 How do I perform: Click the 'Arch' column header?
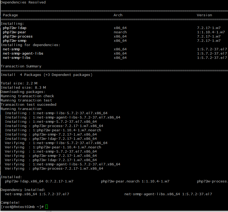(x=118, y=15)
